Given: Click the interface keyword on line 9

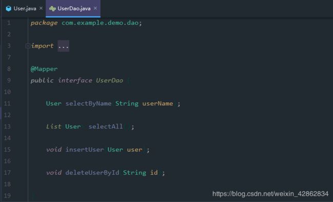Looking at the screenshot, I should coord(75,80).
